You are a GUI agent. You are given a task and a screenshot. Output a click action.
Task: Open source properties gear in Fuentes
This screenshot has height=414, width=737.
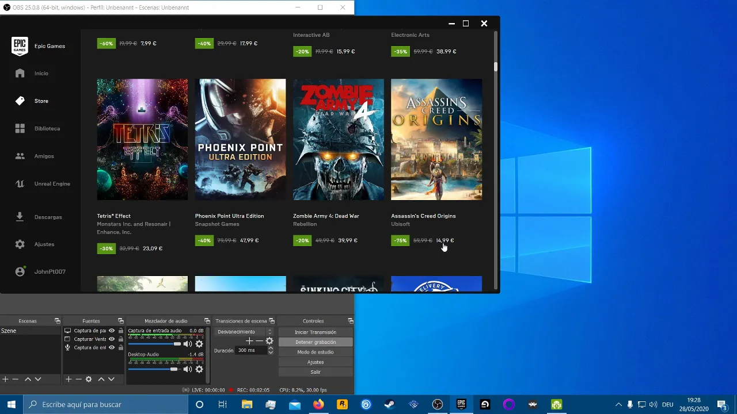(89, 379)
